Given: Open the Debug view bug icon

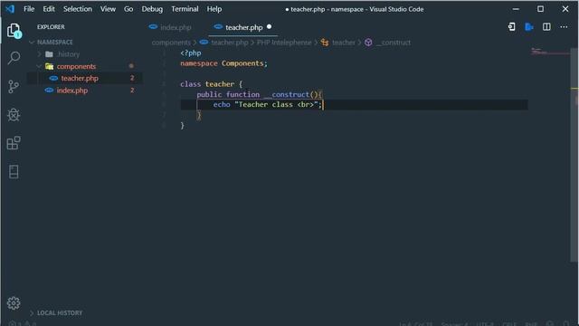Looking at the screenshot, I should [x=14, y=115].
